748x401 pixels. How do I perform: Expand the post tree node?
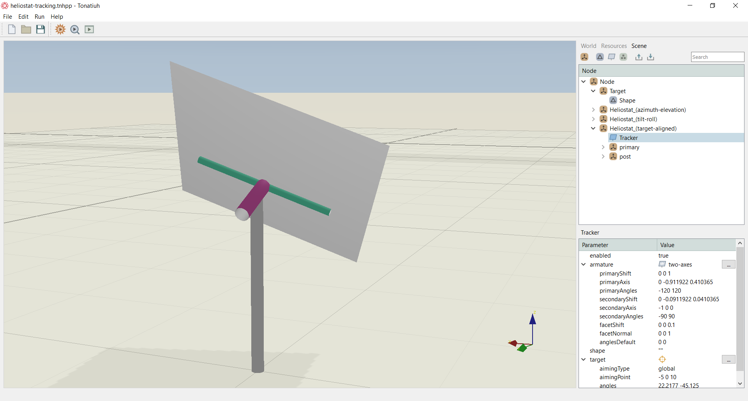click(x=603, y=156)
